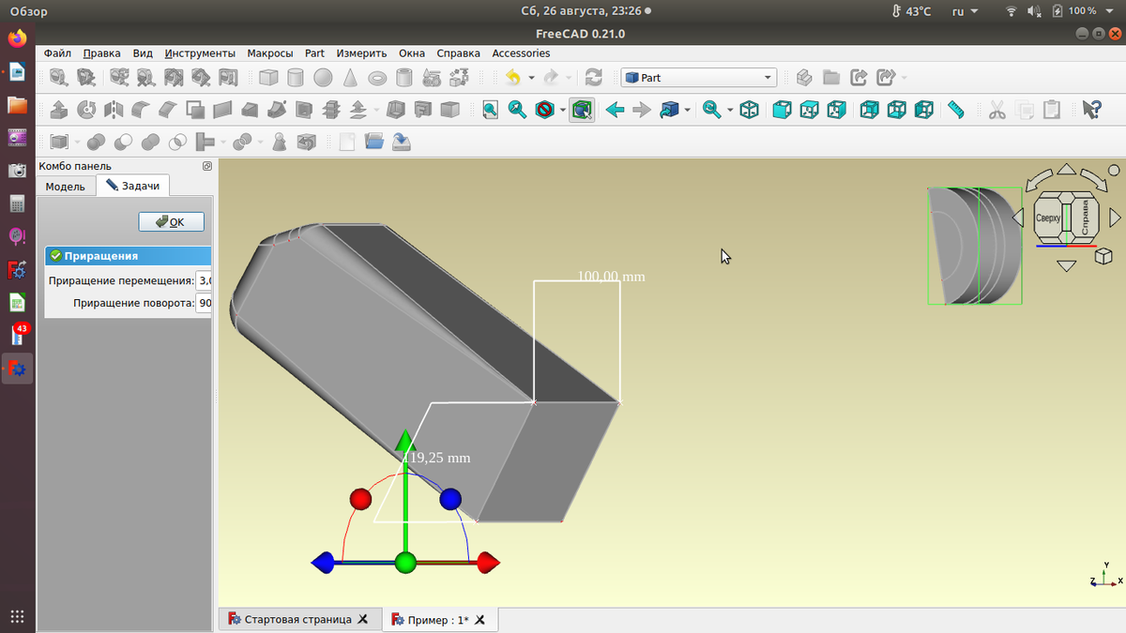The height and width of the screenshot is (633, 1126).
Task: Create a sphere primitive
Action: 322,78
